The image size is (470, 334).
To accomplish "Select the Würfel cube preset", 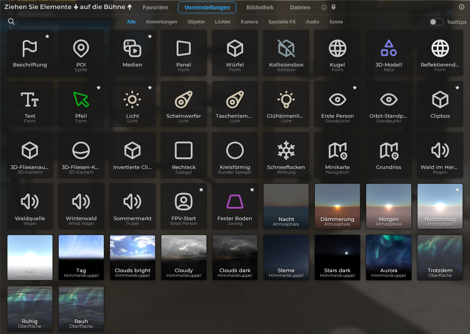I will tap(235, 53).
